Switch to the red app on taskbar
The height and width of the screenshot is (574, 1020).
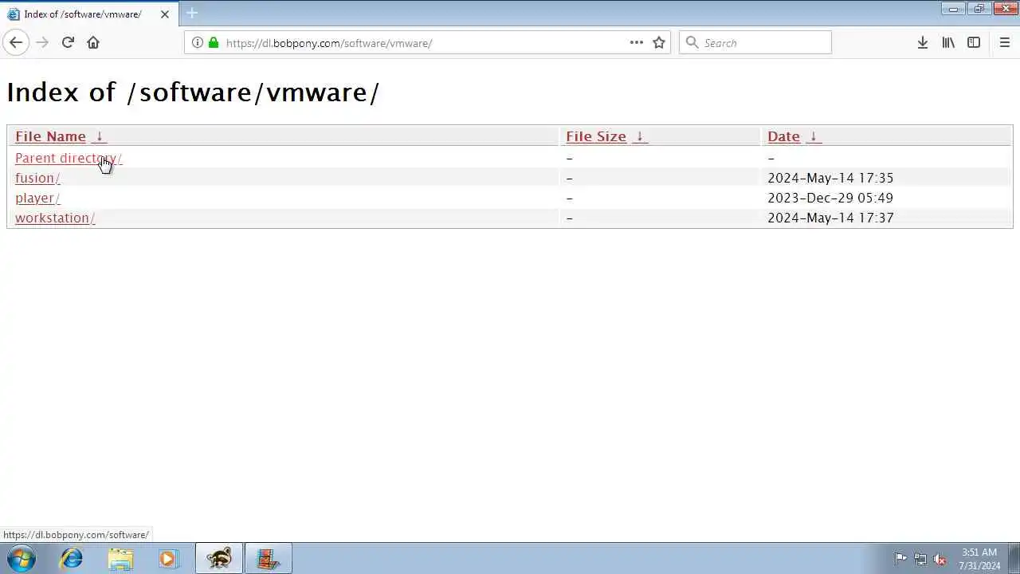(x=269, y=559)
